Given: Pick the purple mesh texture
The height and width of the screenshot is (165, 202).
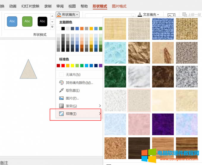Looking at the screenshot, I should click(x=163, y=124).
